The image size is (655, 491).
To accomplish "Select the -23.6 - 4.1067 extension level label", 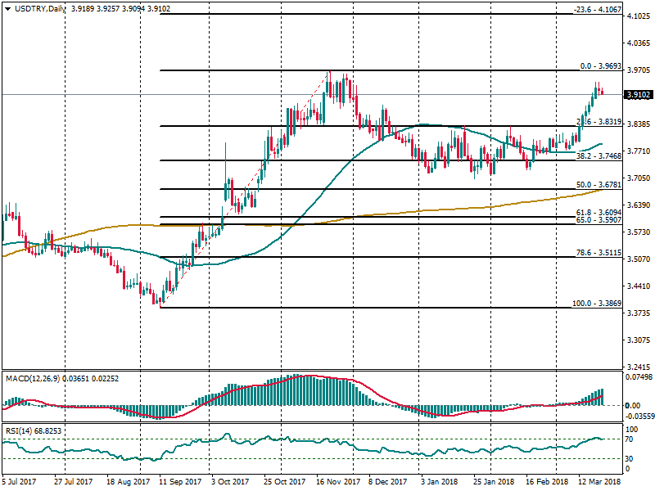I will 597,9.
